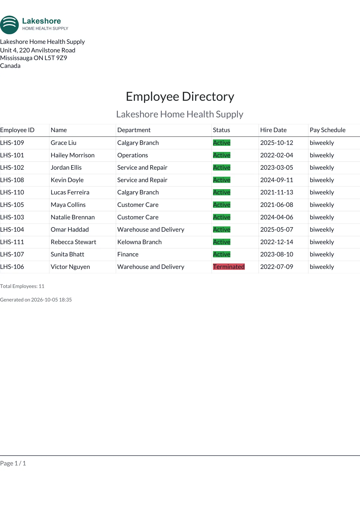The height and width of the screenshot is (510, 360).
Task: Click the name Kevin Doyle
Action: click(67, 180)
